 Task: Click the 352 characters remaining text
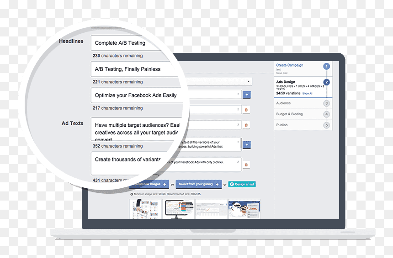point(117,146)
